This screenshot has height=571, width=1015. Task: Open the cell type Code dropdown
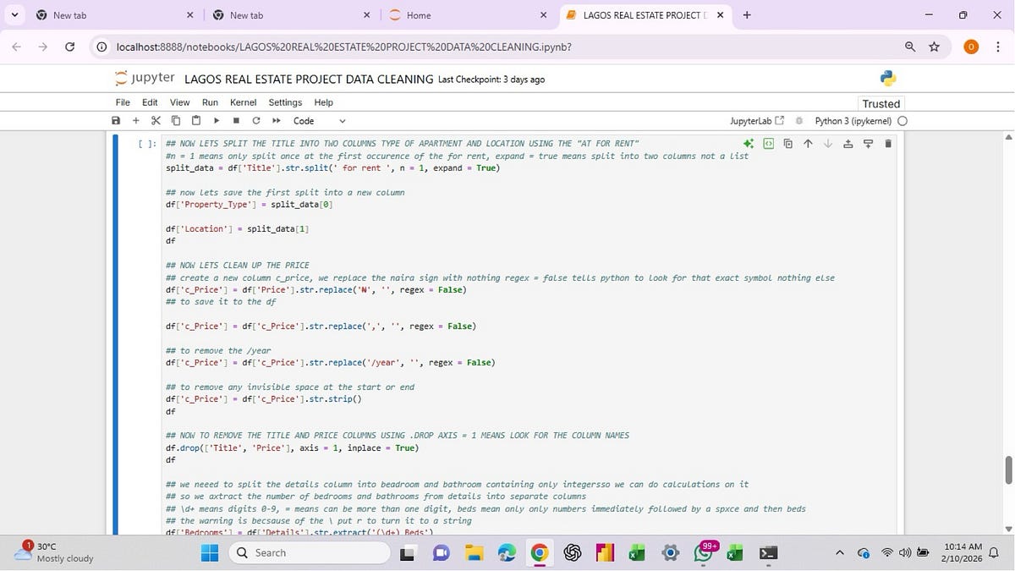coord(320,121)
